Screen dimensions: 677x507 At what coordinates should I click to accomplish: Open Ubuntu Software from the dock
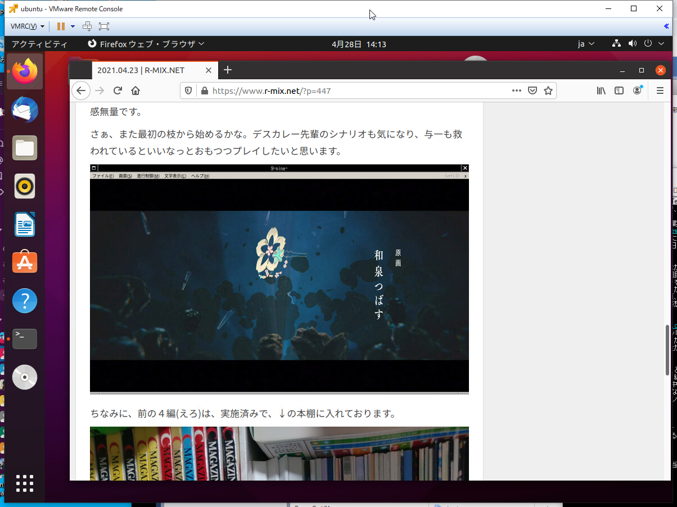(25, 263)
